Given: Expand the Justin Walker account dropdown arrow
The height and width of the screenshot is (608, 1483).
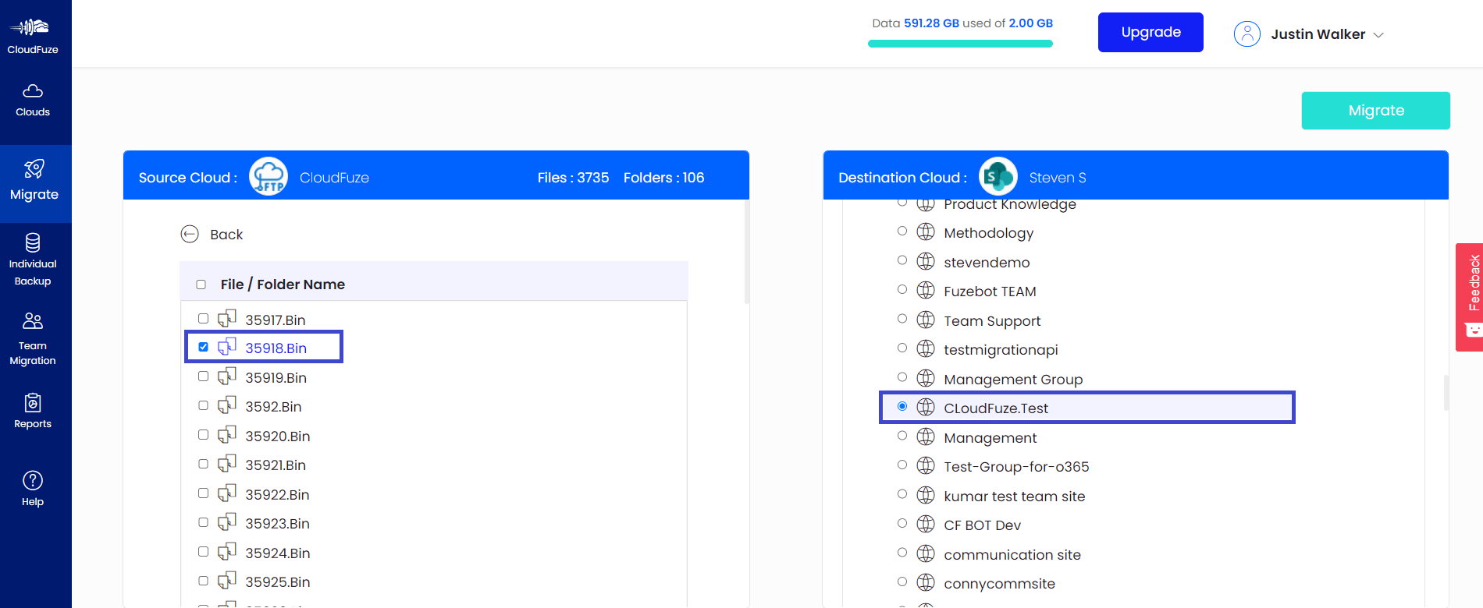Looking at the screenshot, I should [1378, 35].
